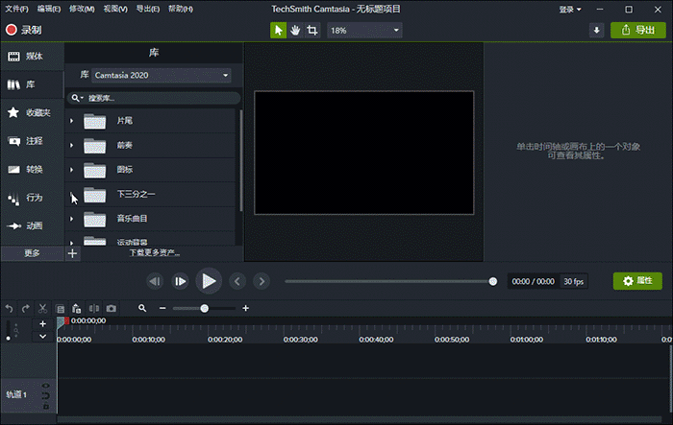Image resolution: width=673 pixels, height=425 pixels.
Task: Start recording with the red 录制 button
Action: coord(24,30)
